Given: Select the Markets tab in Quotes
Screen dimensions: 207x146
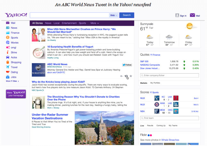Looking at the screenshot, I should pos(144,83).
